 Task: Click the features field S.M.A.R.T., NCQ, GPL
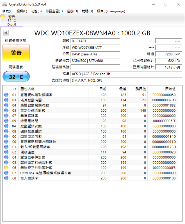coord(126,80)
